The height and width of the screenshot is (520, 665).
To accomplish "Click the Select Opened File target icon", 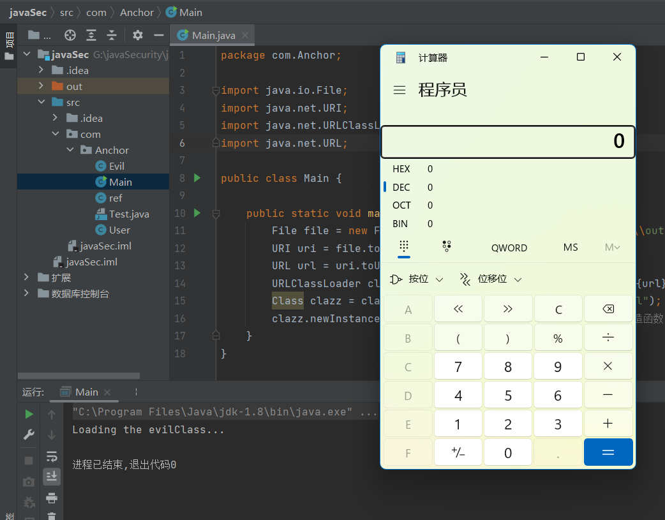I will [x=70, y=35].
